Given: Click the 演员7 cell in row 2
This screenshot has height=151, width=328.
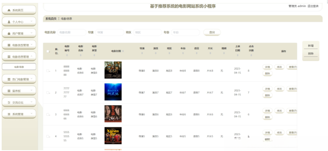Looking at the screenshot, I should coord(155,93).
